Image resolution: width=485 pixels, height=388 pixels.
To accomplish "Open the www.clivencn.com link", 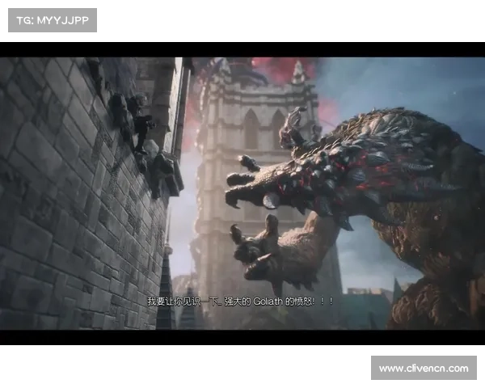I will click(424, 369).
